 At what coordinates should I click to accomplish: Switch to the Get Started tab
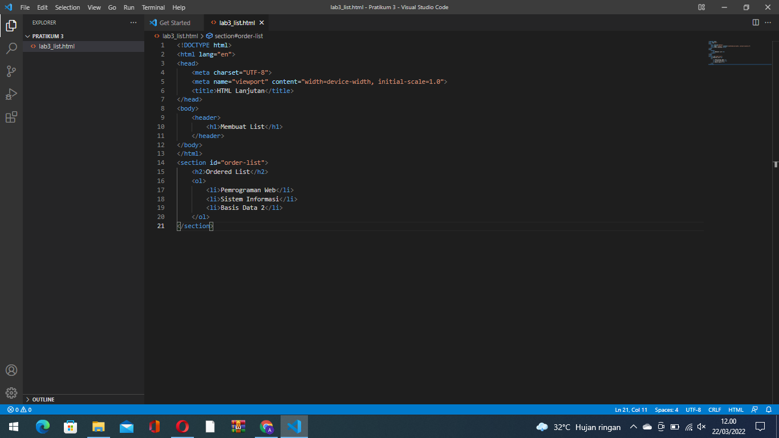[175, 23]
